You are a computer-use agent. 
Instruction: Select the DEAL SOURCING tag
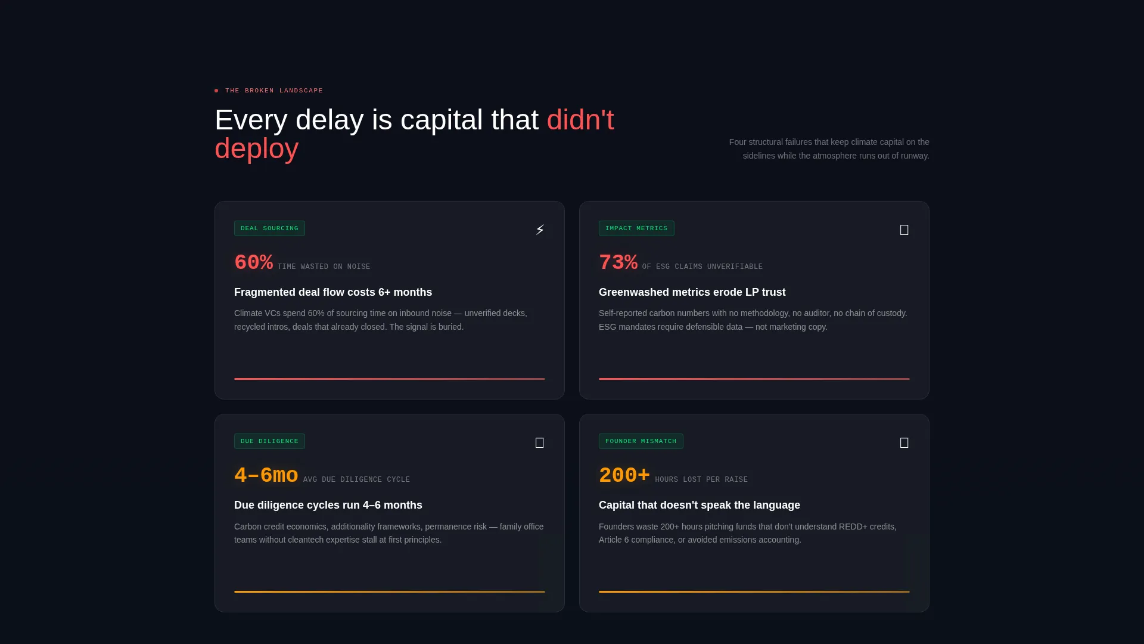tap(269, 228)
